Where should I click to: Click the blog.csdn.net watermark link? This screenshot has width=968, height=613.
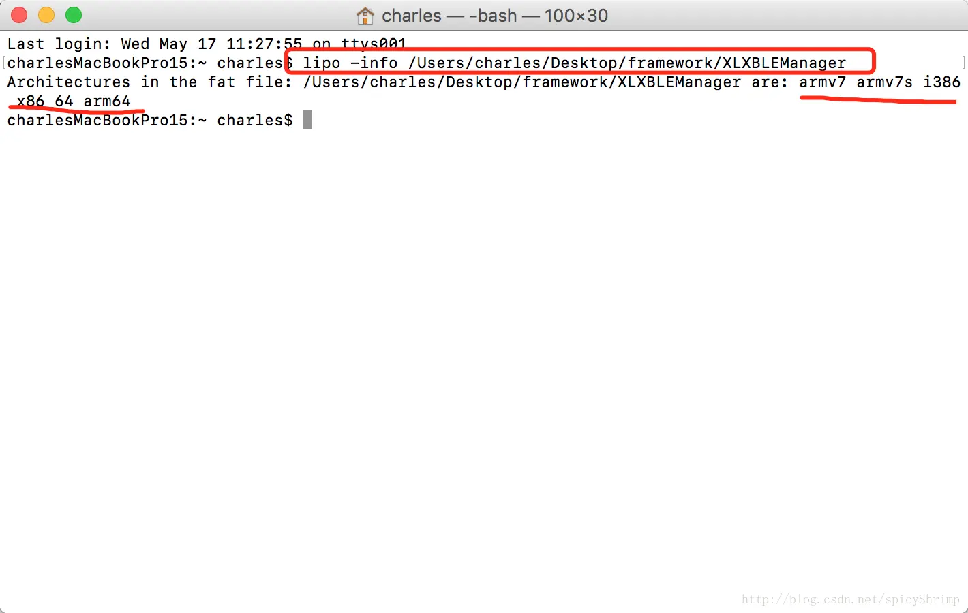pos(851,599)
